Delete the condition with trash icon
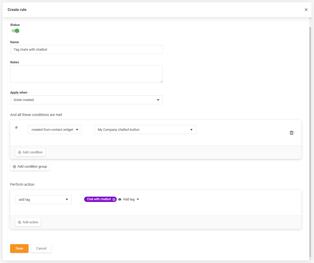Image resolution: width=314 pixels, height=263 pixels. click(291, 133)
